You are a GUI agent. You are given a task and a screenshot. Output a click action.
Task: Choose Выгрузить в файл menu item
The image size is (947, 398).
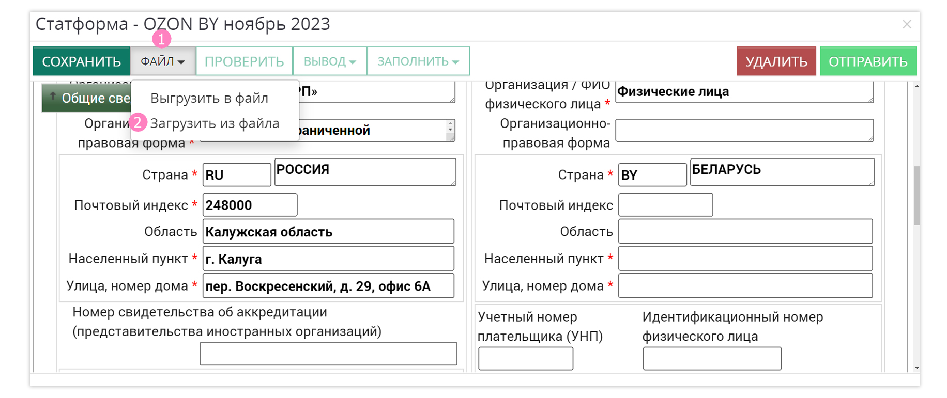tap(209, 98)
